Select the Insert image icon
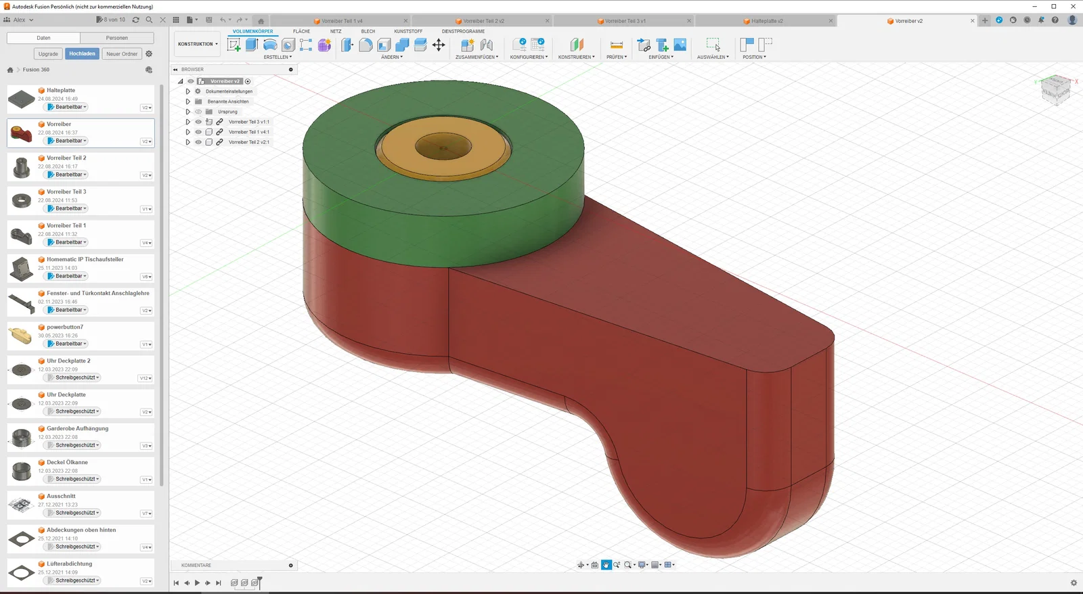 point(680,45)
